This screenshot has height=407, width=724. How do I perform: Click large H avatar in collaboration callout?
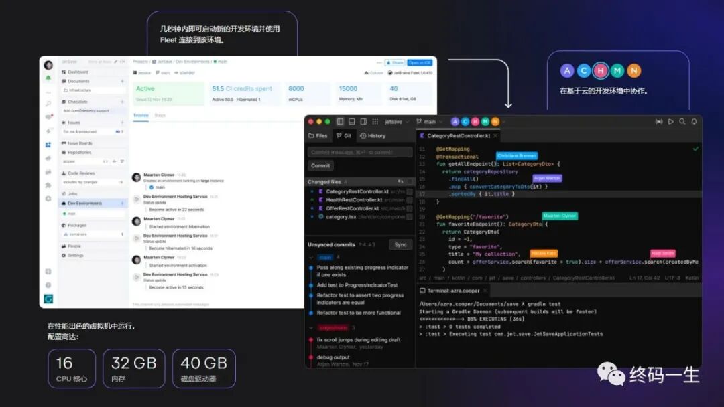coord(600,70)
